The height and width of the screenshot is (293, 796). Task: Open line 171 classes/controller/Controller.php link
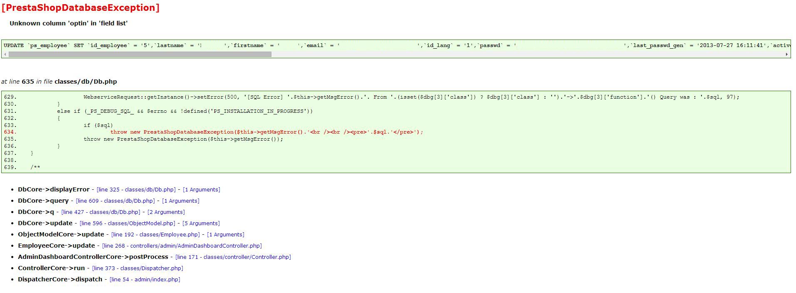tap(233, 257)
